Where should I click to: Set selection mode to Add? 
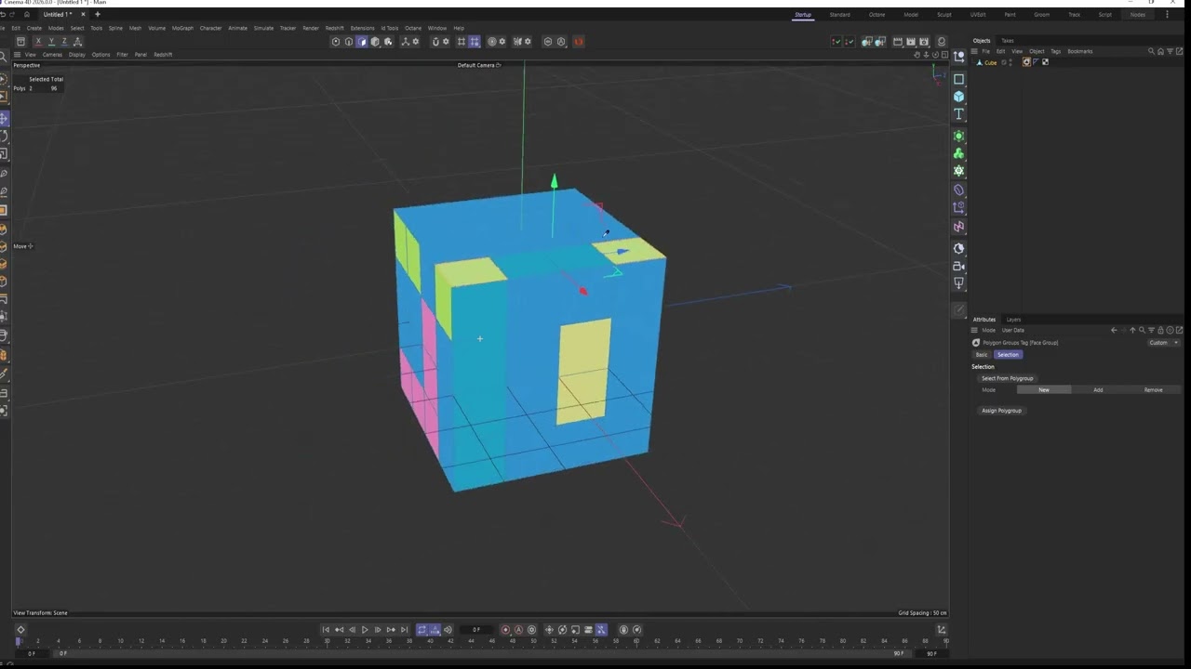(x=1098, y=390)
